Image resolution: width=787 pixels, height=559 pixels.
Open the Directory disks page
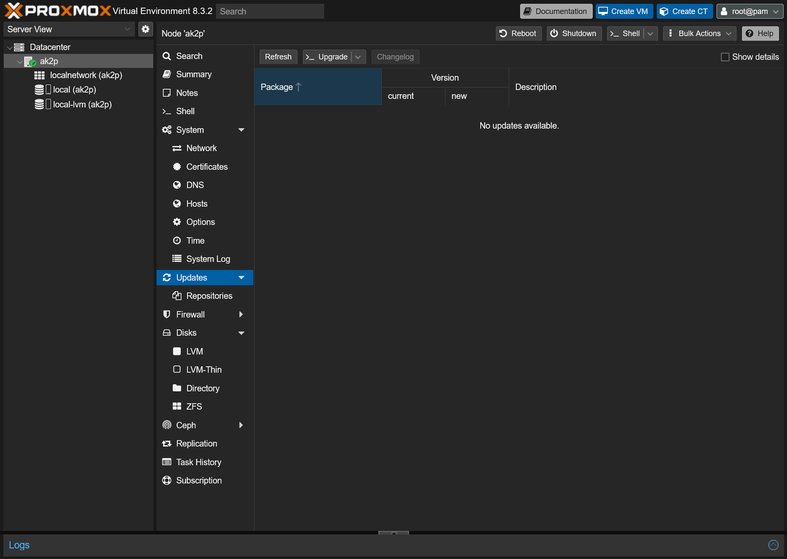tap(205, 388)
